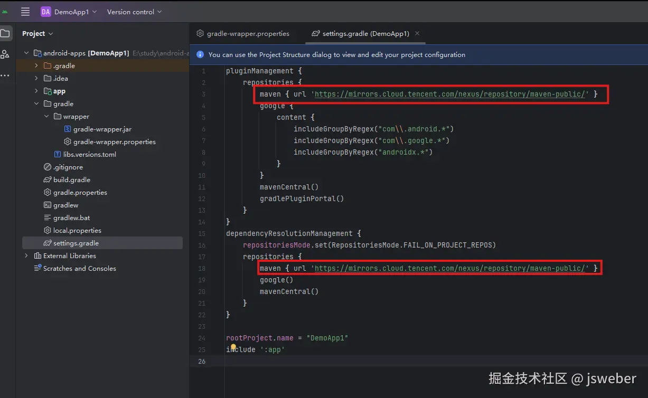The height and width of the screenshot is (398, 648).
Task: Expand External Libraries node
Action: click(x=26, y=255)
